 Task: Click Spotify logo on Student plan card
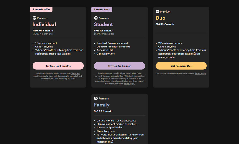pos(96,18)
